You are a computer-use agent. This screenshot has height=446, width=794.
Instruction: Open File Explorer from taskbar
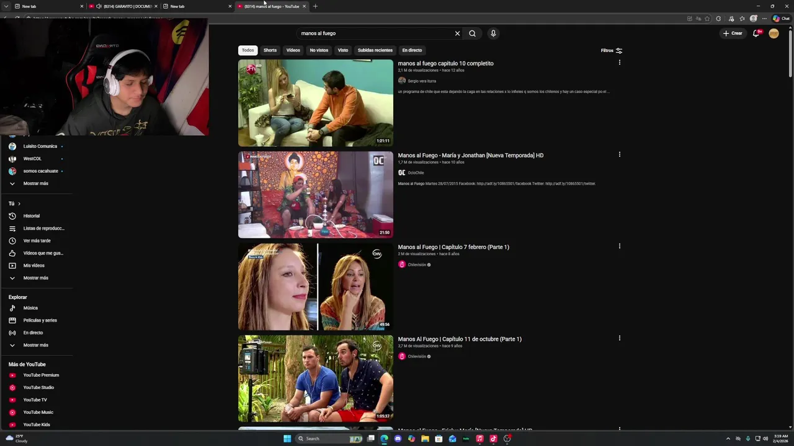(x=425, y=439)
